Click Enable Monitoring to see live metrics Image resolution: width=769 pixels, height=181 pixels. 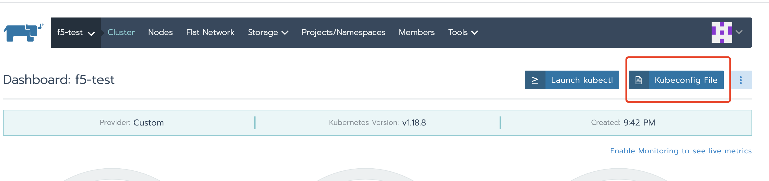681,151
